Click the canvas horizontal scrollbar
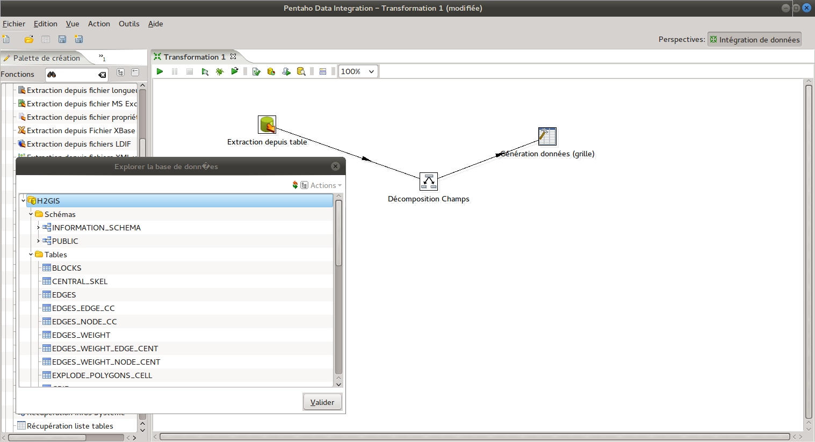The image size is (815, 442). point(475,437)
